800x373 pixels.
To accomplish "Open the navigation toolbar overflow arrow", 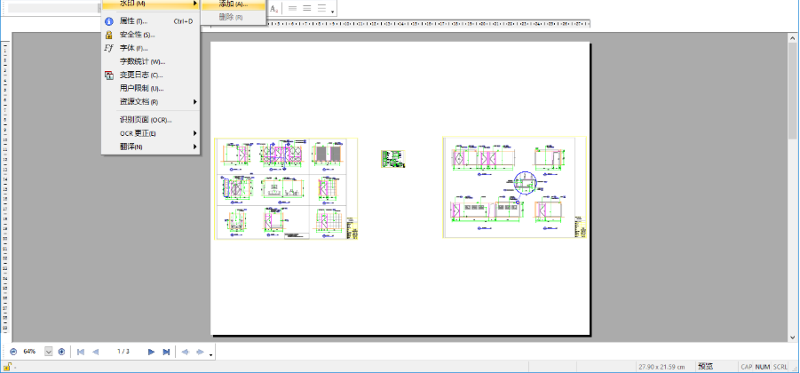I will [210, 353].
